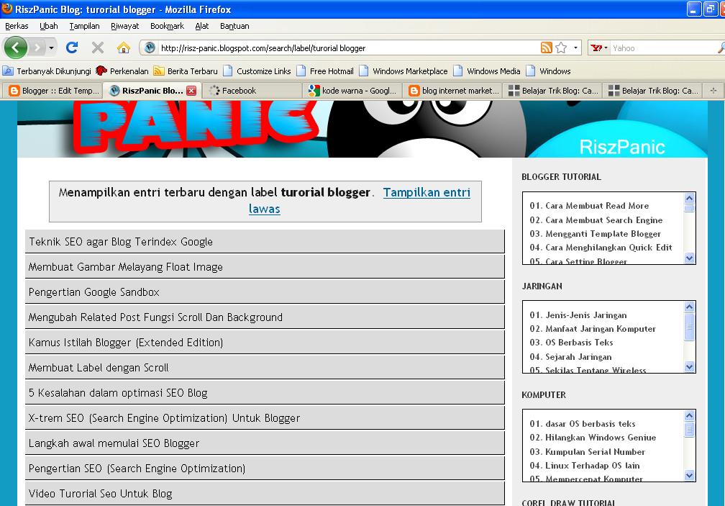Image resolution: width=725 pixels, height=506 pixels.
Task: Open the Perkenalan bookmark
Action: tap(122, 71)
